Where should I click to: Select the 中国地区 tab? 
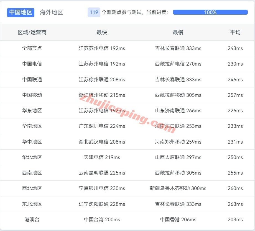21,12
